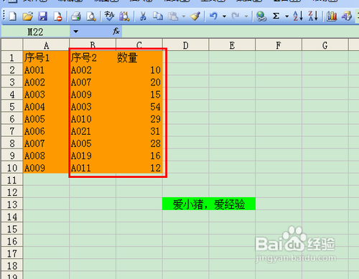Viewport: 359px width, 279px height.
Task: Undo the last action
Action: pos(213,16)
